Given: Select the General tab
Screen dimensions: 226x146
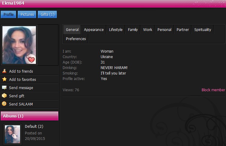Looking at the screenshot, I should tap(72, 30).
